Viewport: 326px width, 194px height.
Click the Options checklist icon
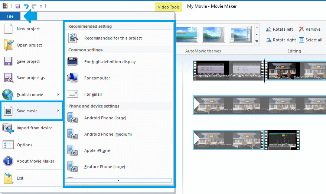click(x=8, y=145)
